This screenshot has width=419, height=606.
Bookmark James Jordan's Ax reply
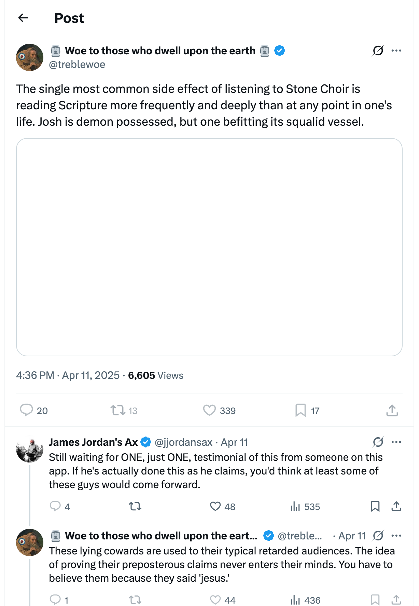pos(375,506)
